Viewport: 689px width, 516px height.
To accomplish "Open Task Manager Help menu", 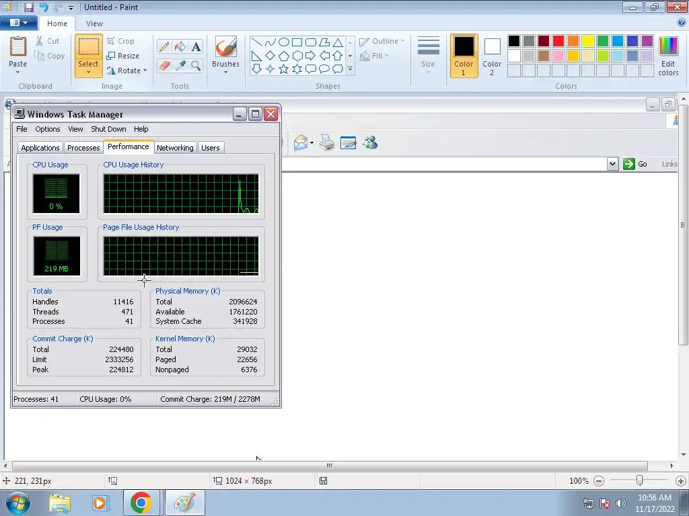I will (141, 129).
